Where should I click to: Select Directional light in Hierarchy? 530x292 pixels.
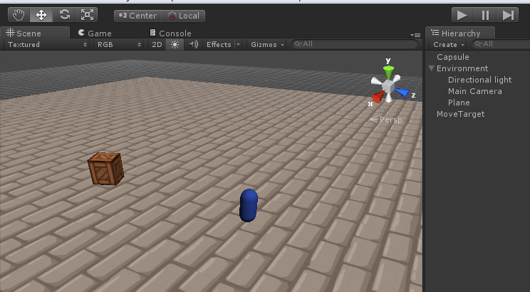pyautogui.click(x=479, y=80)
